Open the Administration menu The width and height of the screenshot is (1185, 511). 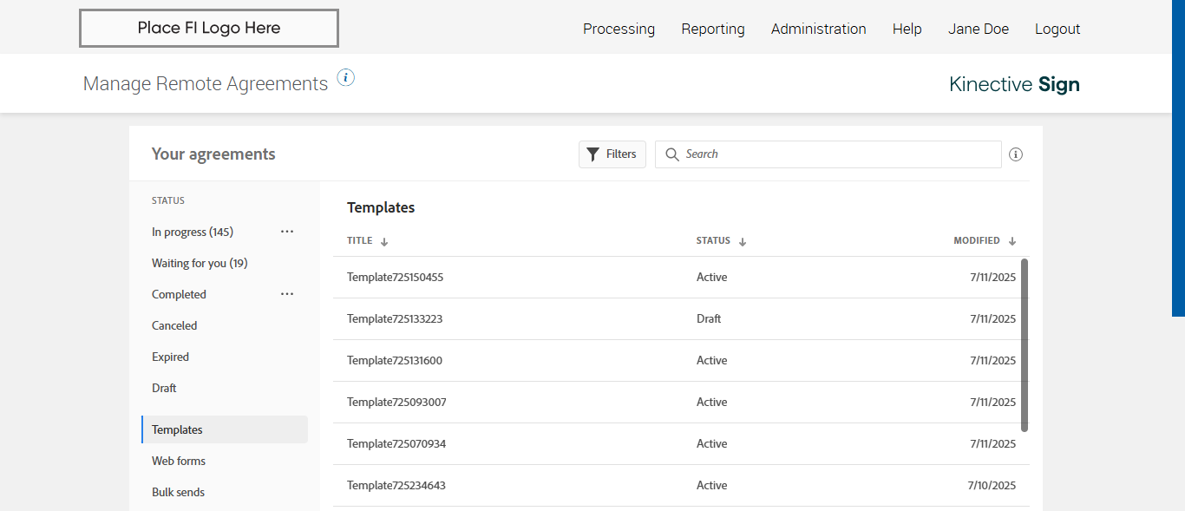[x=818, y=29]
